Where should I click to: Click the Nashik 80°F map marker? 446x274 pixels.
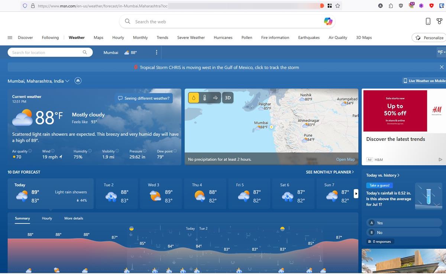[x=306, y=97]
